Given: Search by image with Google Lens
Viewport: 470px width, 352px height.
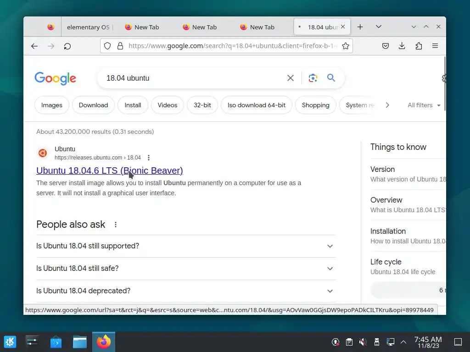Looking at the screenshot, I should pos(313,78).
